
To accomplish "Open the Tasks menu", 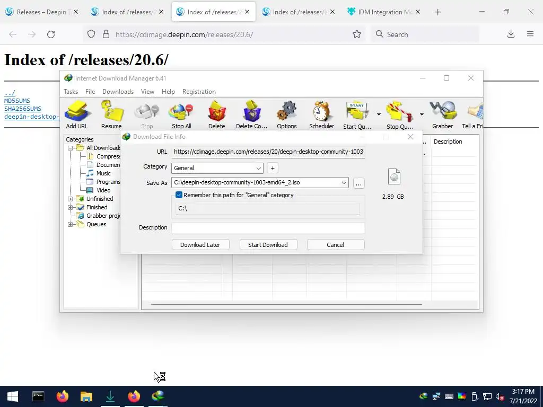I will pyautogui.click(x=71, y=92).
